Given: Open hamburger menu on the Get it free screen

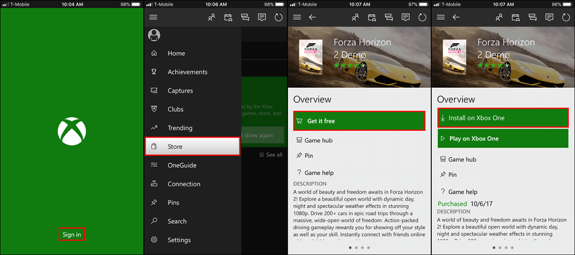Looking at the screenshot, I should click(x=297, y=17).
